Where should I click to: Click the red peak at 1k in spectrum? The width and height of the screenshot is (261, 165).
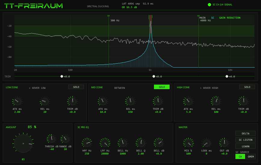151,25
